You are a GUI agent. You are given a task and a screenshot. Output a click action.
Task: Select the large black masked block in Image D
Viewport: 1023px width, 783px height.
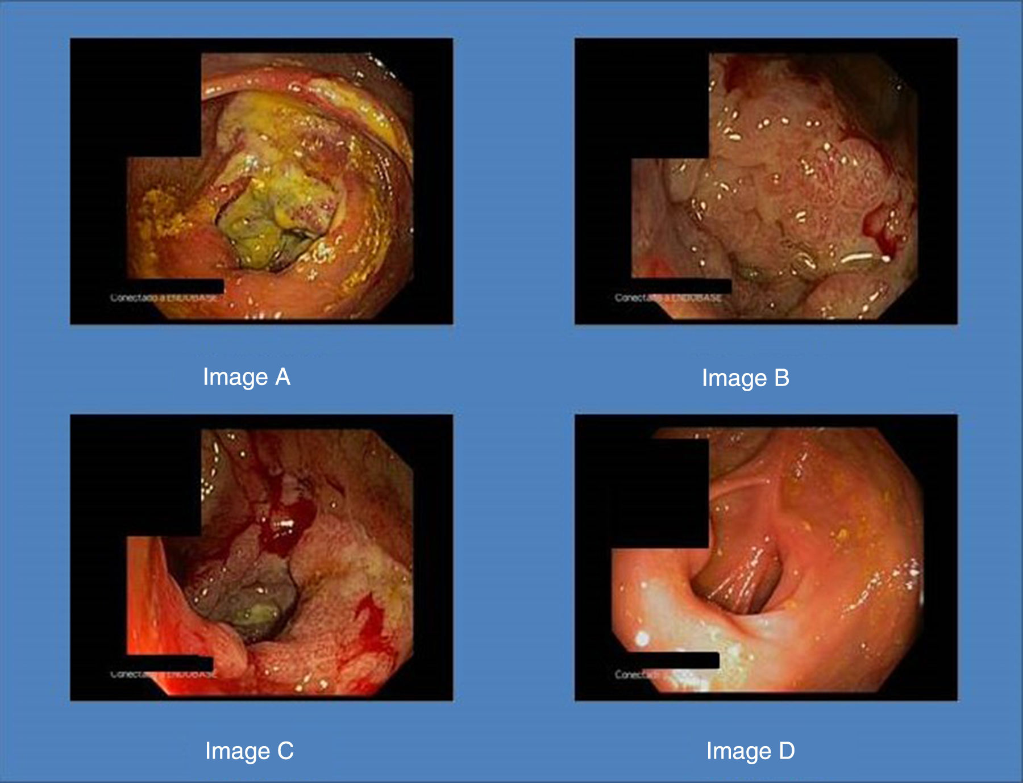[659, 494]
